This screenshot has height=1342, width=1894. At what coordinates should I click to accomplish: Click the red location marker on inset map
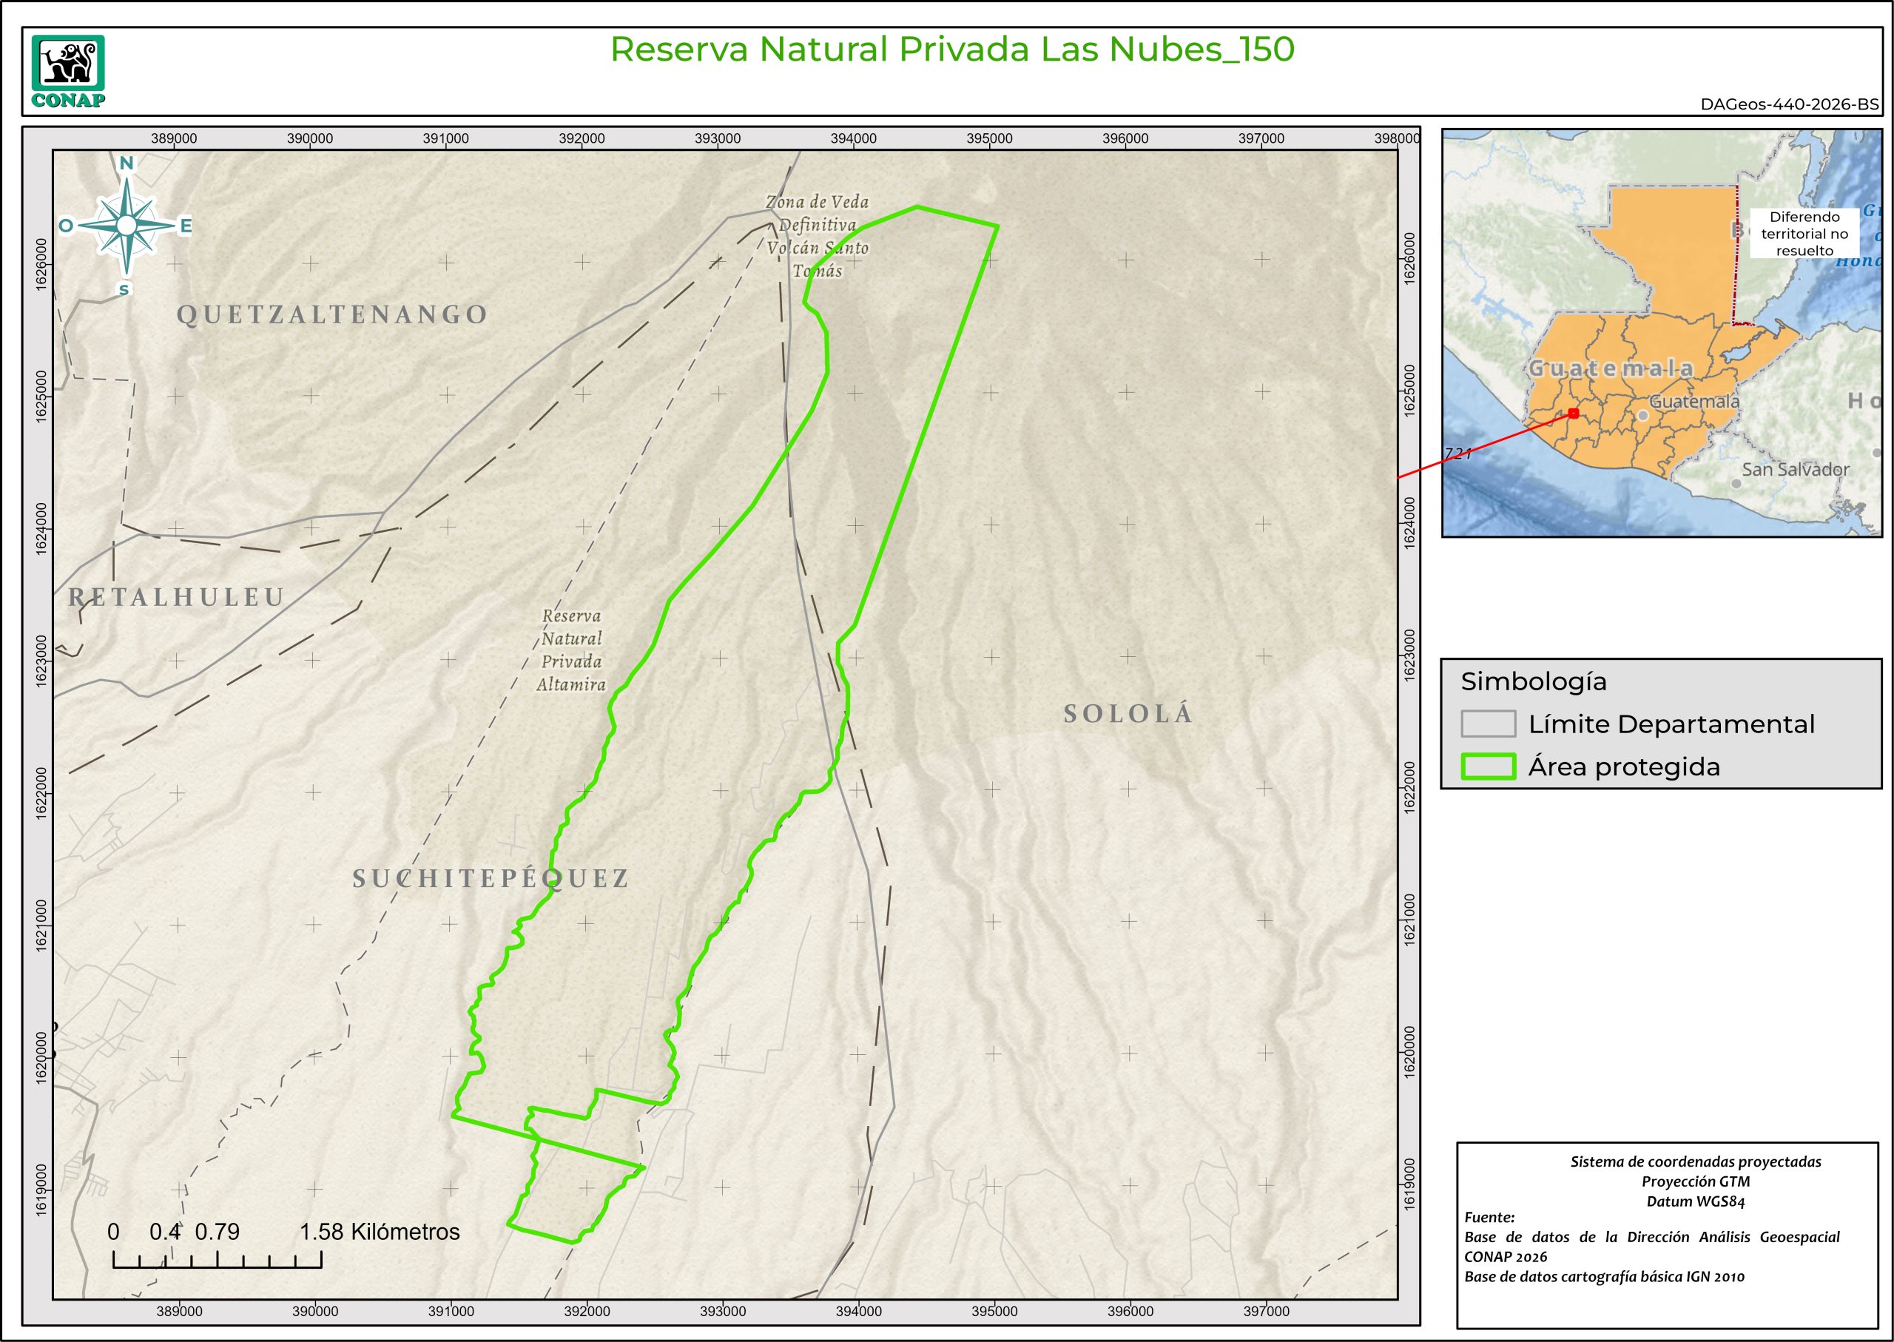(x=1573, y=413)
